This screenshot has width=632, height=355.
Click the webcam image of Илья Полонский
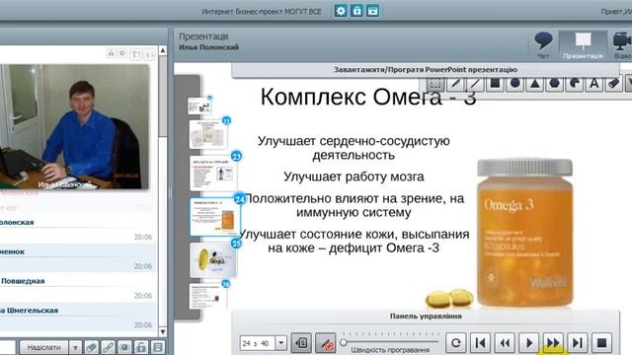(75, 127)
